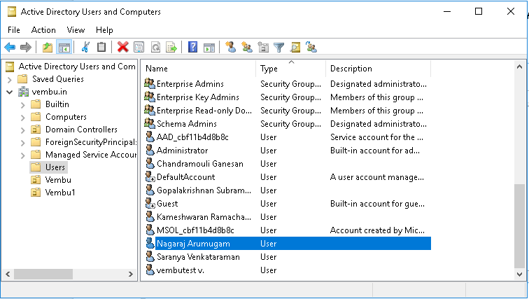
Task: Select the Saved Queries folder
Action: pos(57,79)
